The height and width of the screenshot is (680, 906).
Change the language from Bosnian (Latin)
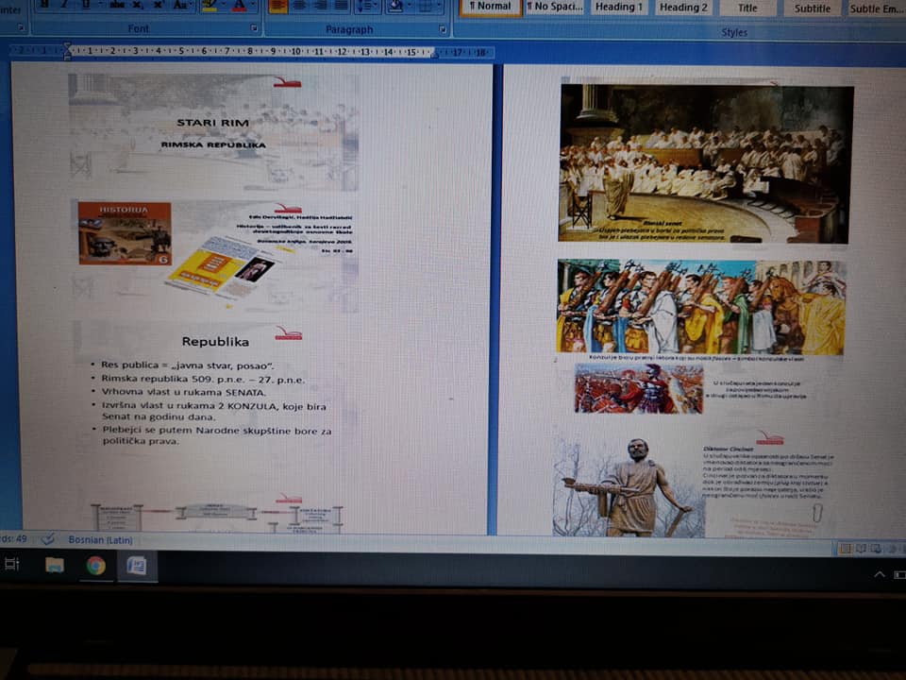tap(101, 540)
